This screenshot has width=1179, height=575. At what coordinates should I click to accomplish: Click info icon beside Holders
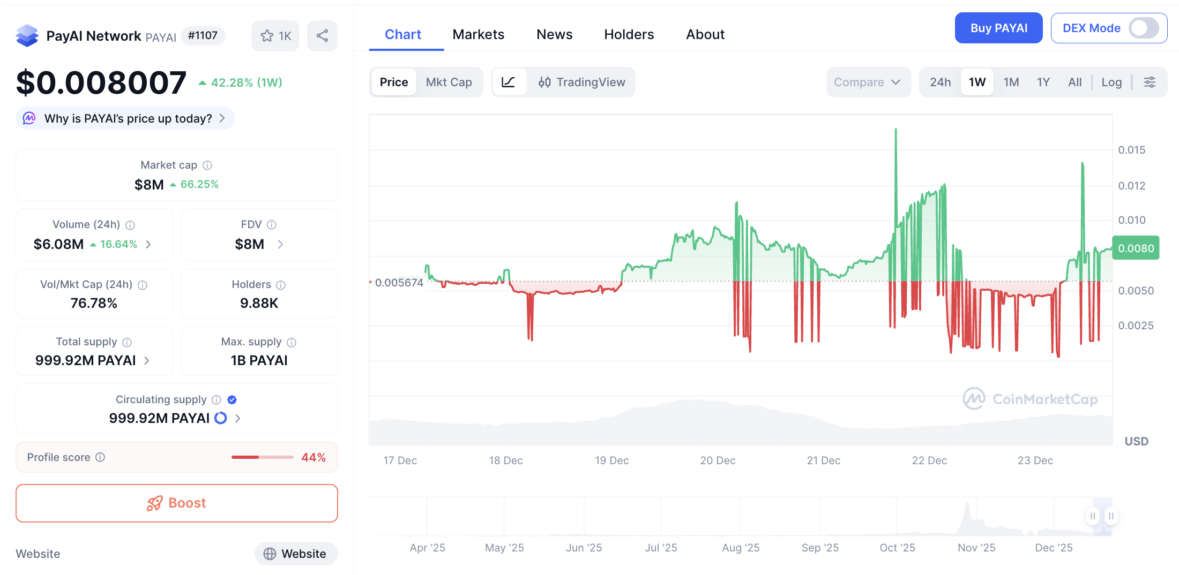tap(281, 285)
